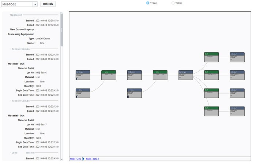Image resolution: width=256 pixels, height=166 pixels.
Task: Switch to the Table view radio button
Action: coord(173,3)
